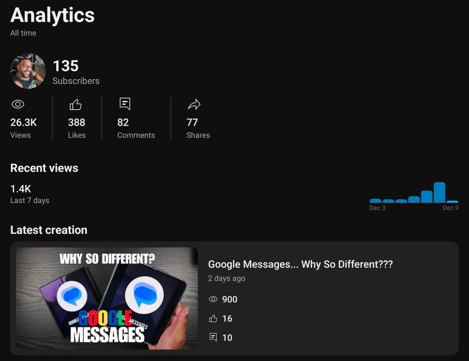Select the 26.3K views value

point(23,122)
